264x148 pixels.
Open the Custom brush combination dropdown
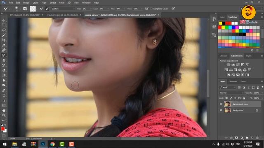click(63, 9)
